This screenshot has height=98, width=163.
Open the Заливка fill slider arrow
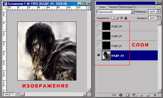coord(158,18)
